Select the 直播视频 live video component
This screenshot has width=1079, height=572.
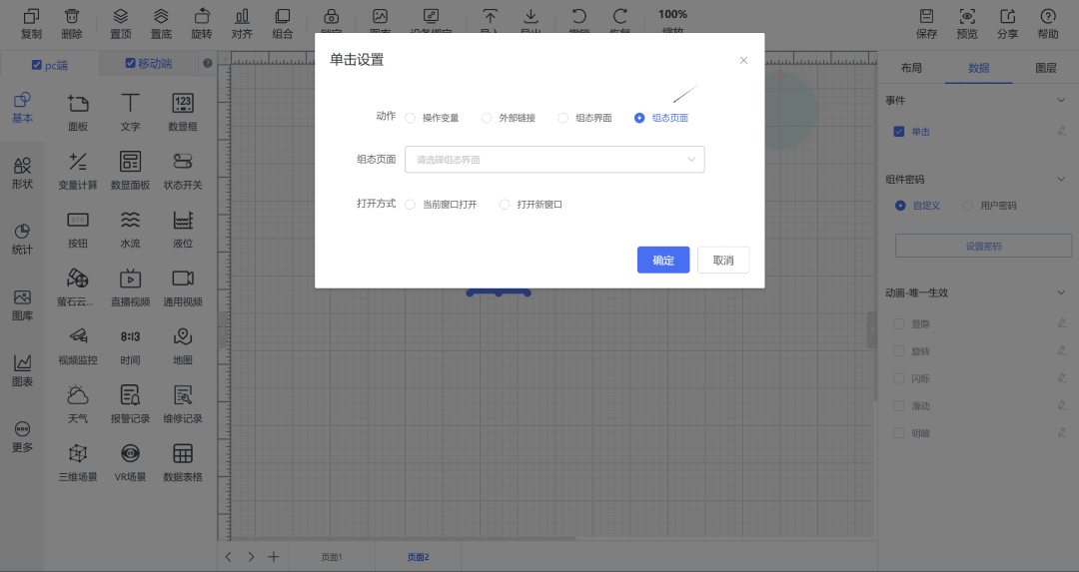pyautogui.click(x=130, y=287)
